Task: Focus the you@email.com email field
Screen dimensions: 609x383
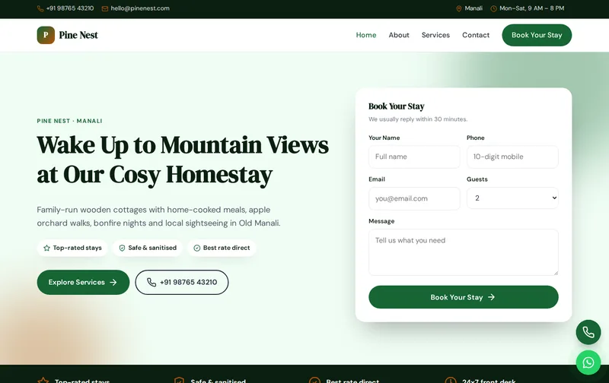Action: click(x=414, y=199)
